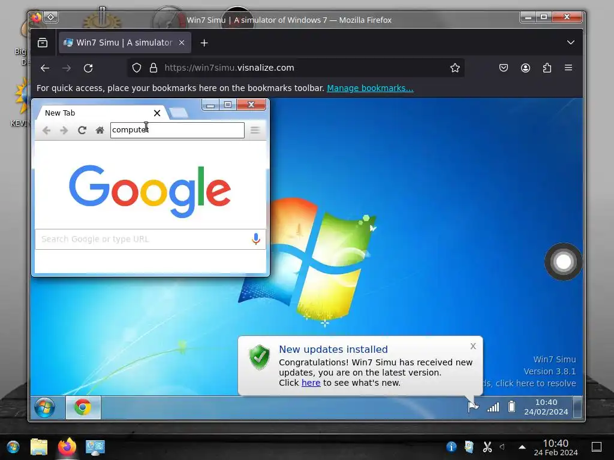The height and width of the screenshot is (460, 614).
Task: Open Firefox View recent browsing icon
Action: (x=43, y=43)
